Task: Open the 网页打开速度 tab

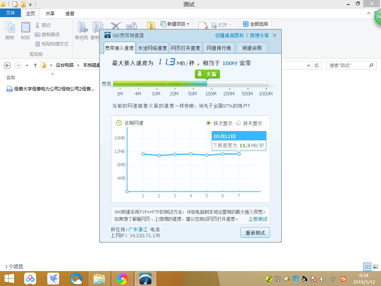Action: [x=186, y=48]
